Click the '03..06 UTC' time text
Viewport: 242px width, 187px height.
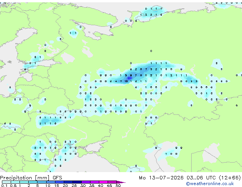point(201,178)
